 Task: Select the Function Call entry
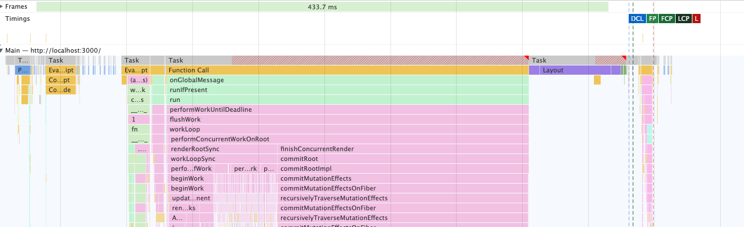347,70
